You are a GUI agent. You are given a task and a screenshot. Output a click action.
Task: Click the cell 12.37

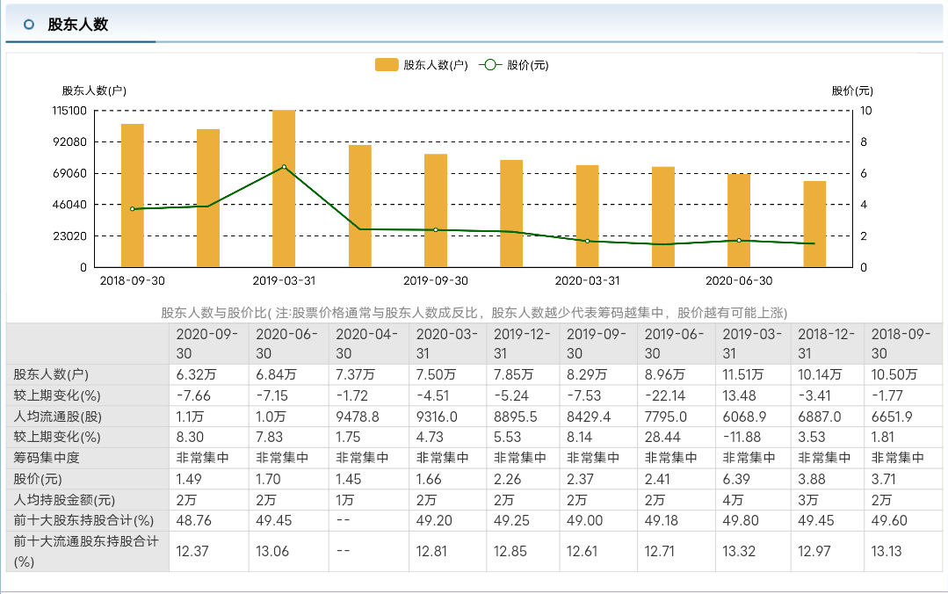pos(192,551)
